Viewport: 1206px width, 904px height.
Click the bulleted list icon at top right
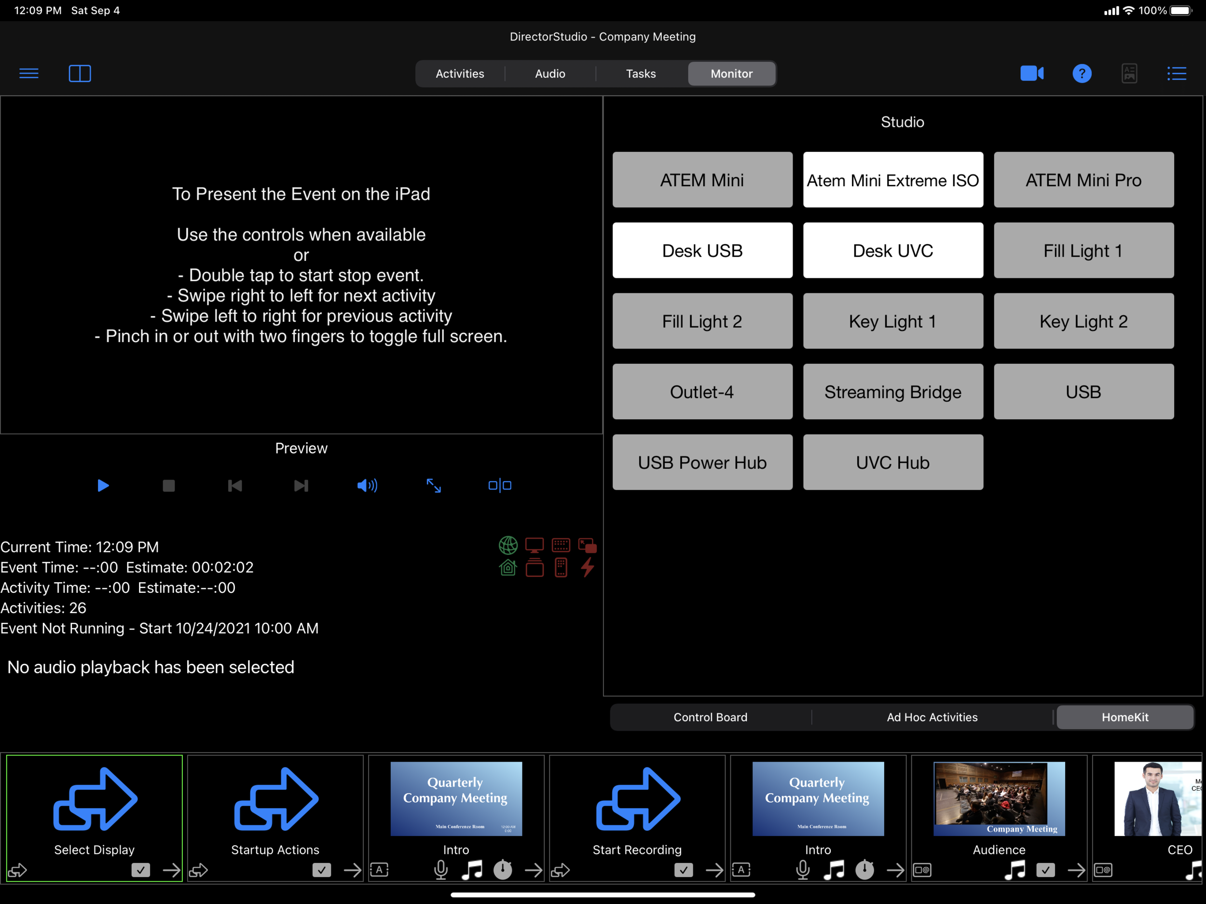1177,73
